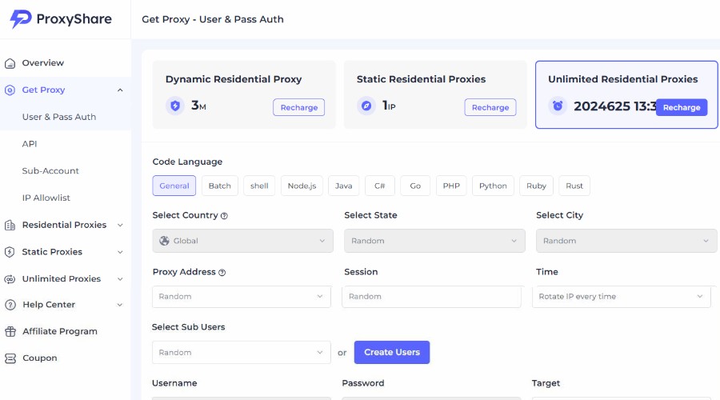Screen dimensions: 720x400
Task: Click the Residential Proxies building icon
Action: [10, 225]
